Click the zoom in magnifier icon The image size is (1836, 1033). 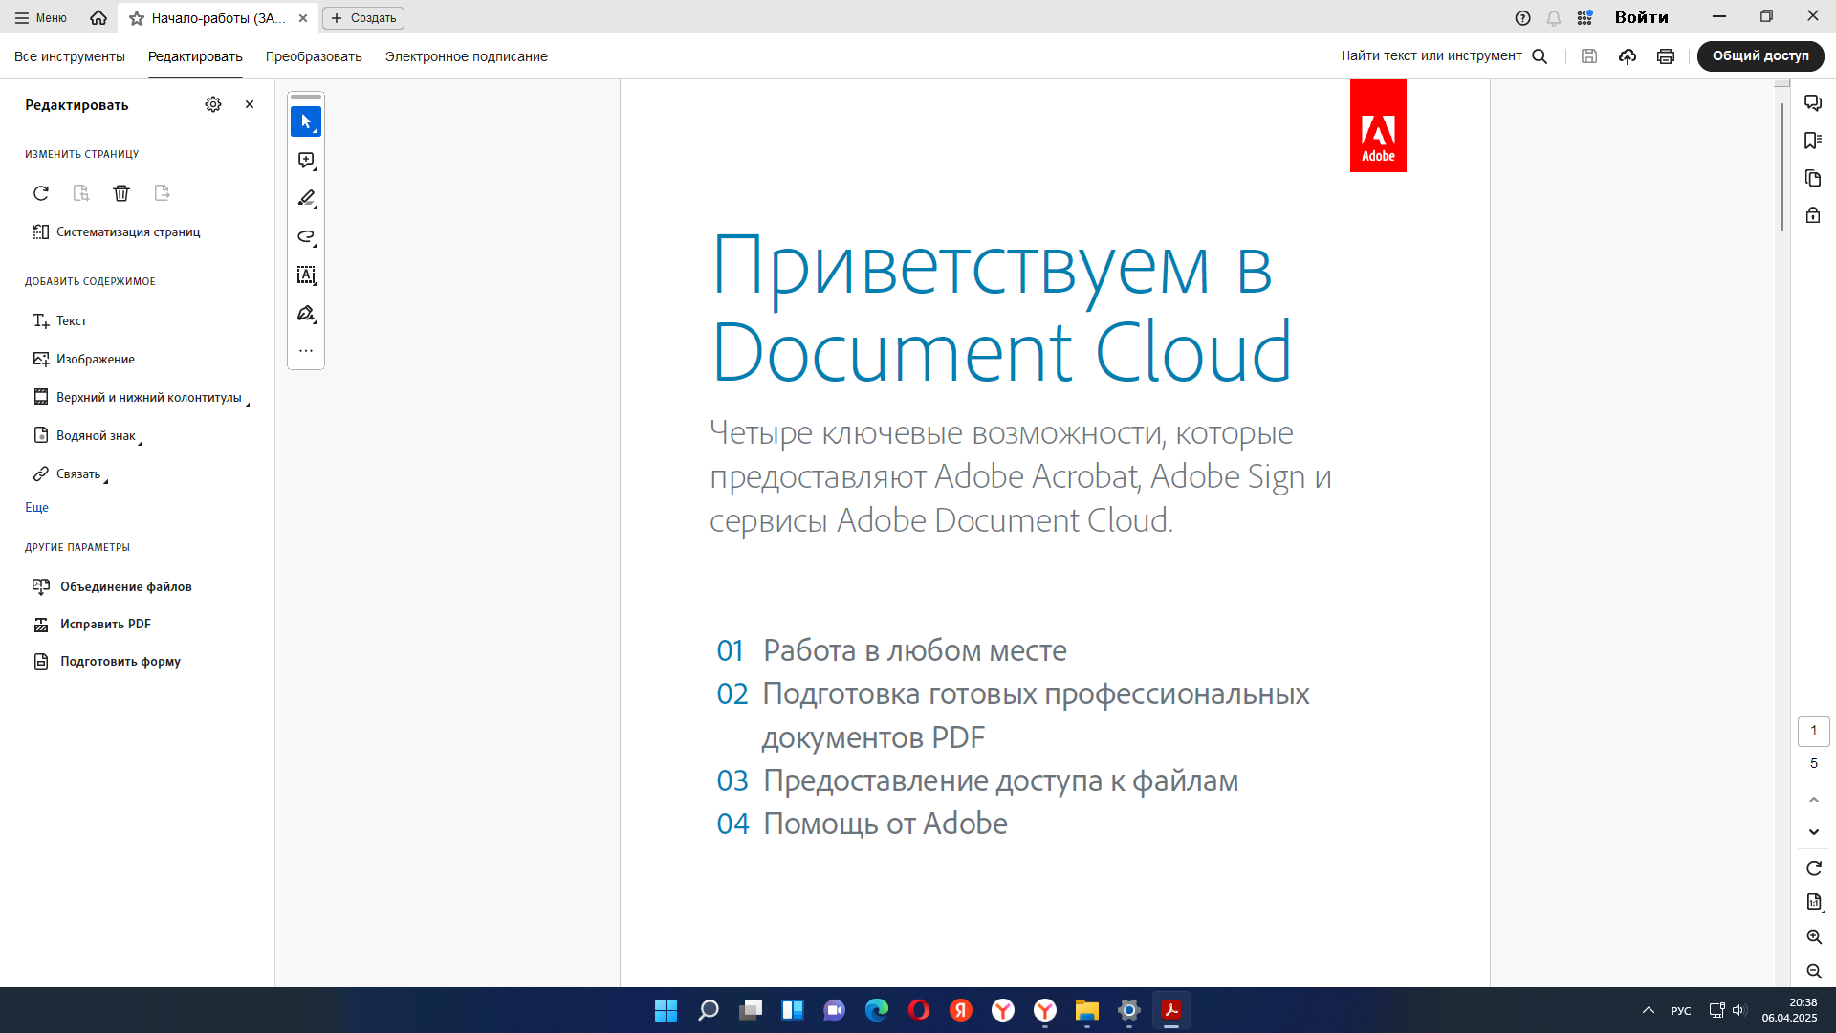coord(1814,937)
